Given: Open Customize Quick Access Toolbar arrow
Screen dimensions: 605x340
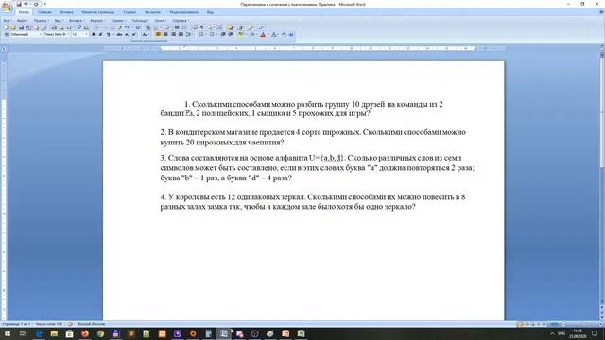Looking at the screenshot, I should tap(45, 4).
